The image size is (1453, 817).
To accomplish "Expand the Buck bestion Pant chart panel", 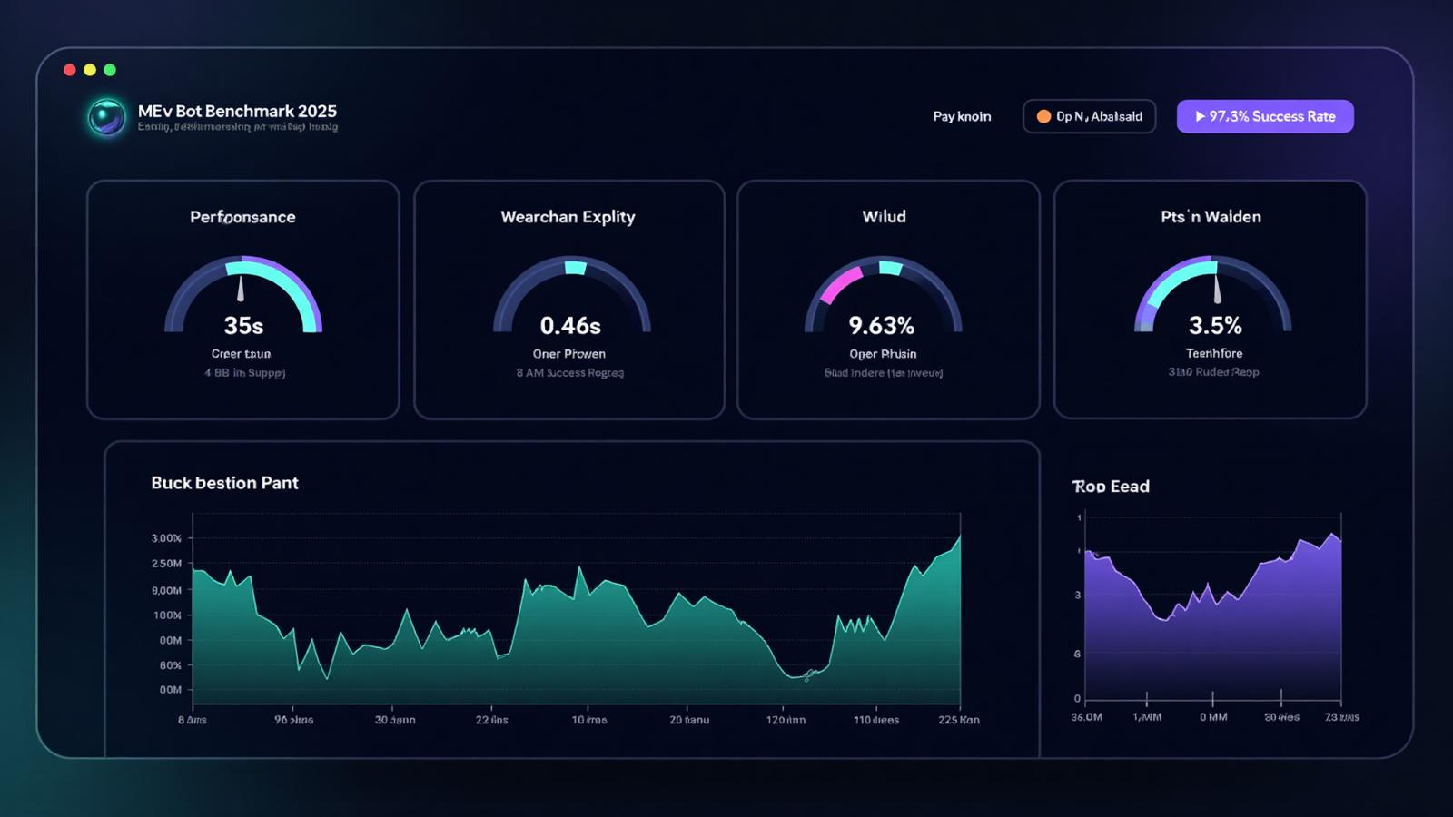I will pos(223,482).
